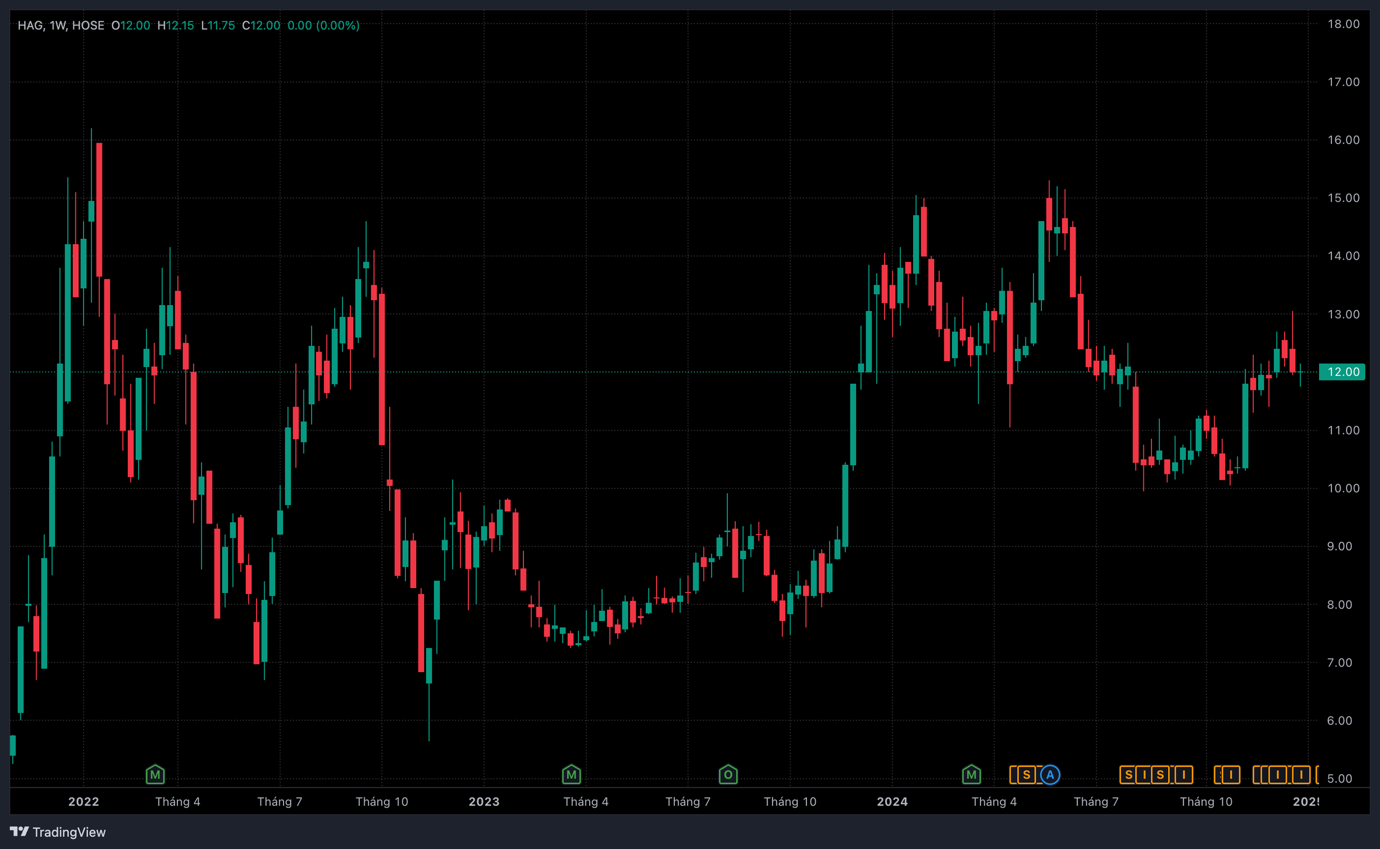Click the 8.00 price scale label
Screen dimensions: 1380x849
[x=1339, y=604]
